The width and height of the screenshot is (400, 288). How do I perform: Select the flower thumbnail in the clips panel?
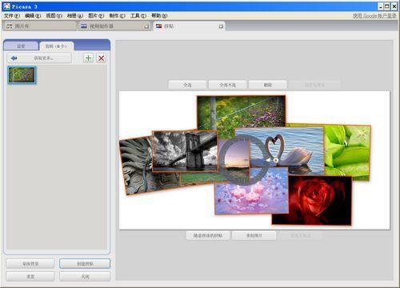[22, 74]
